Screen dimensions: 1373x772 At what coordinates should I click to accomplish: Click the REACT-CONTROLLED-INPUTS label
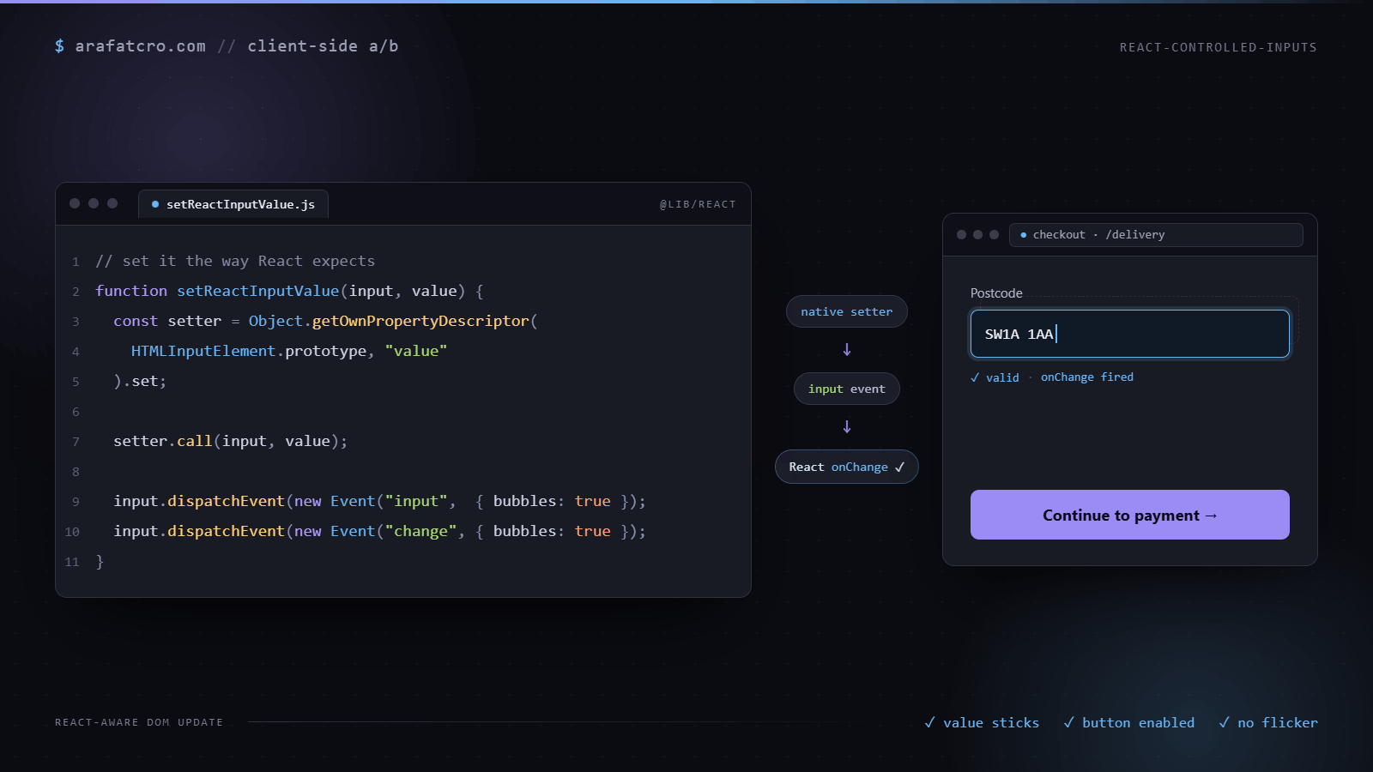click(1218, 47)
